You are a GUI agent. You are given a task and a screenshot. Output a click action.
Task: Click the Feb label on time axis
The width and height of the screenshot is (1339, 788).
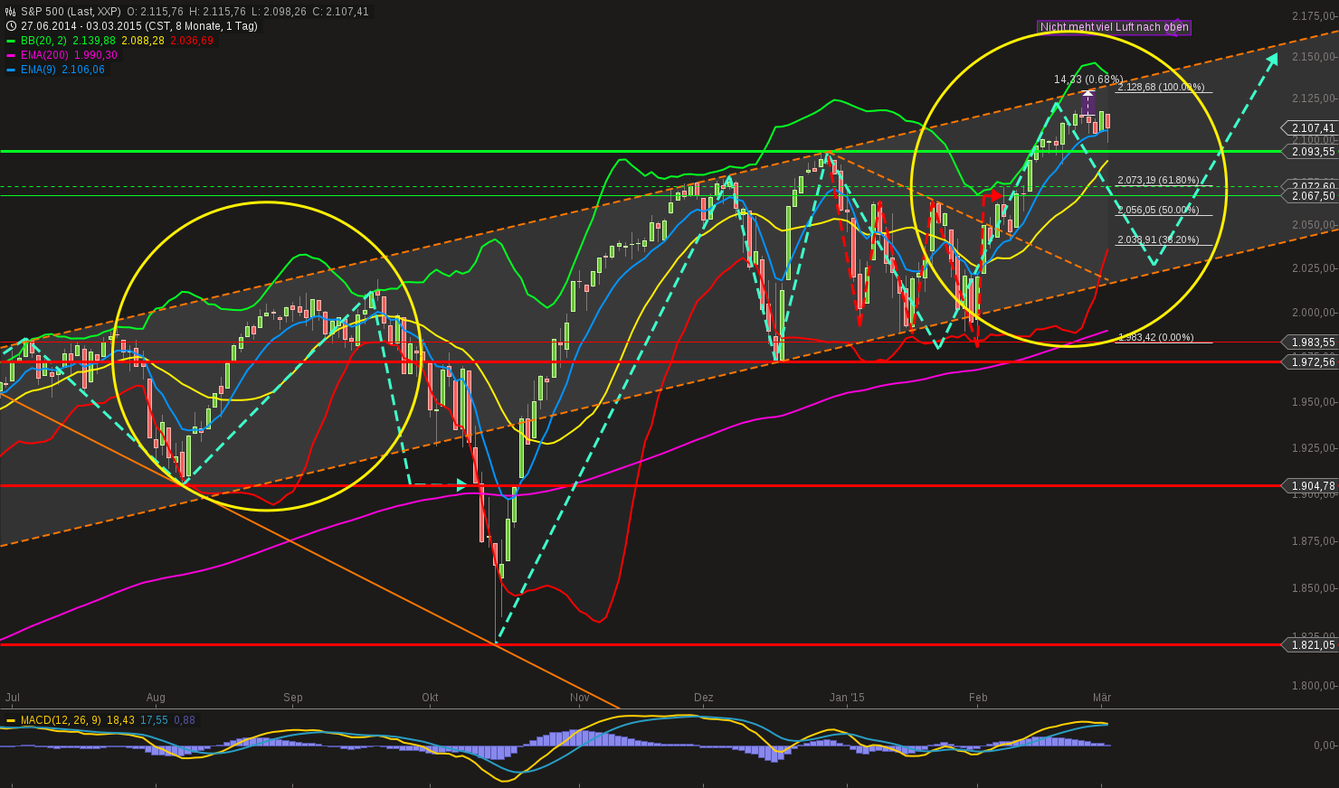click(978, 698)
